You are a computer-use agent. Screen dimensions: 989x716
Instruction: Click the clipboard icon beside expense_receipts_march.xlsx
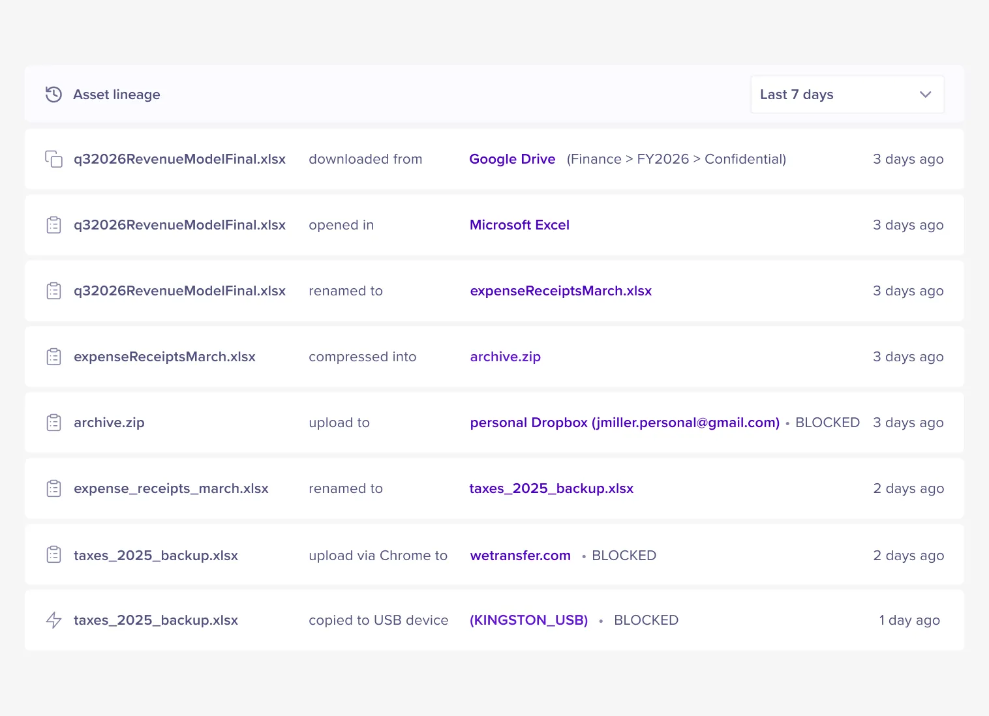54,488
